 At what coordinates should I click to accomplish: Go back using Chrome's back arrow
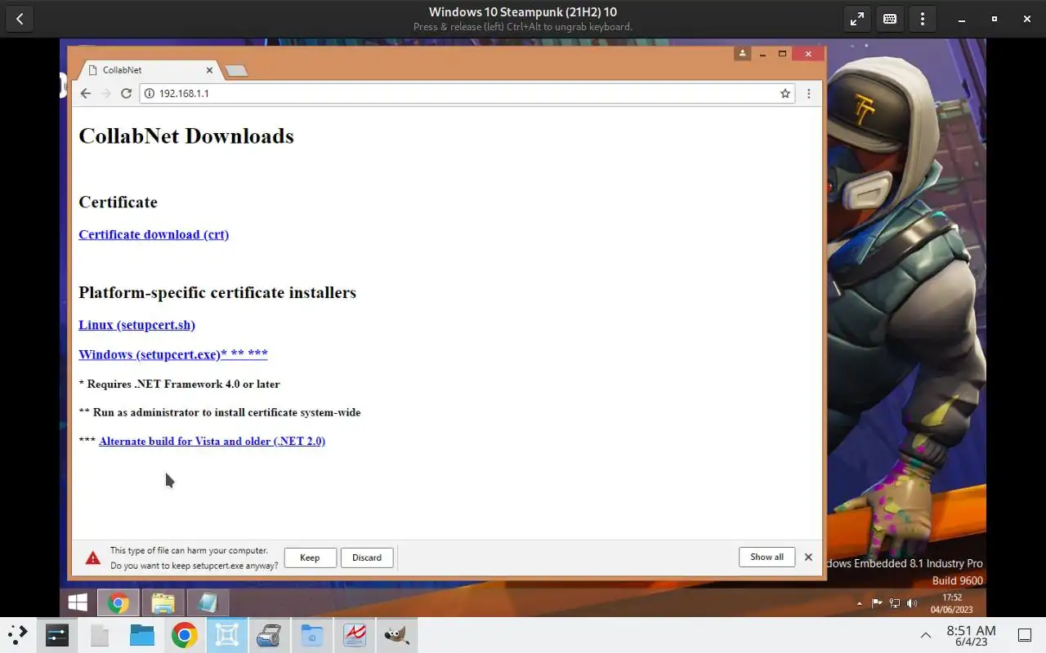[x=85, y=94]
